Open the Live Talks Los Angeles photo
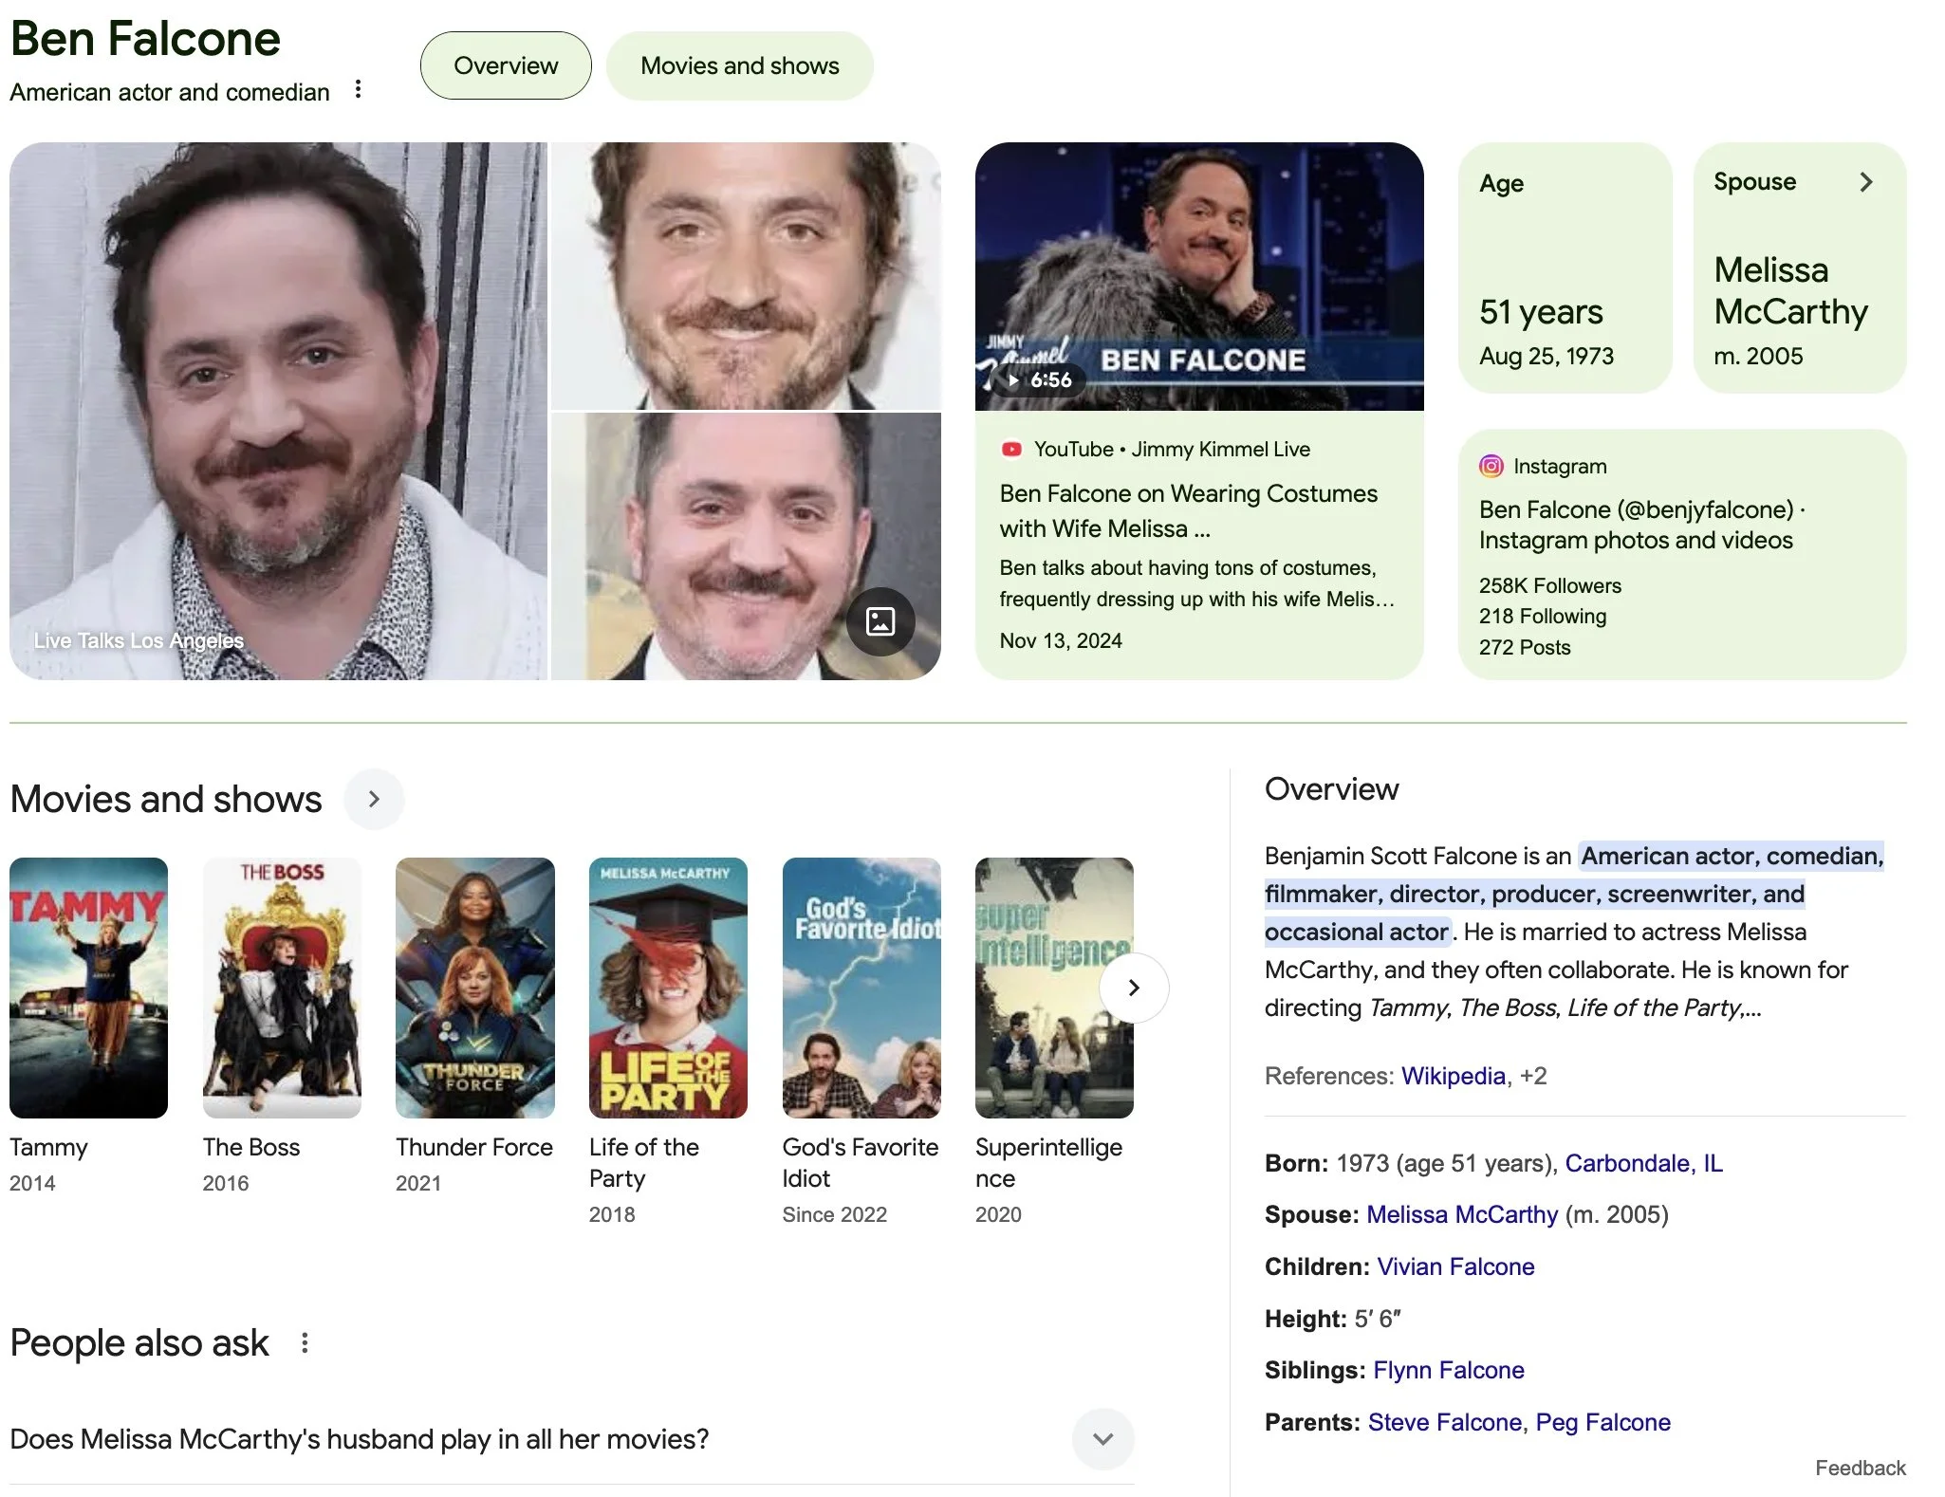Screen dimensions: 1945x1497 [x=278, y=411]
